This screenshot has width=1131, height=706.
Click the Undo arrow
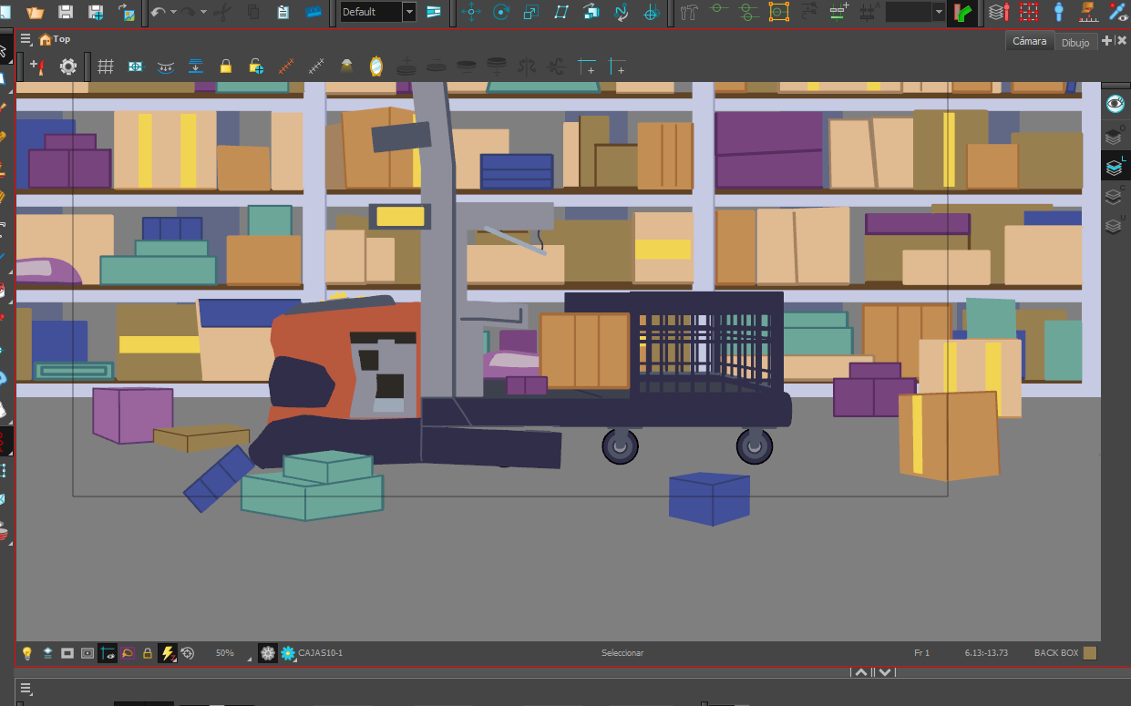click(x=159, y=12)
